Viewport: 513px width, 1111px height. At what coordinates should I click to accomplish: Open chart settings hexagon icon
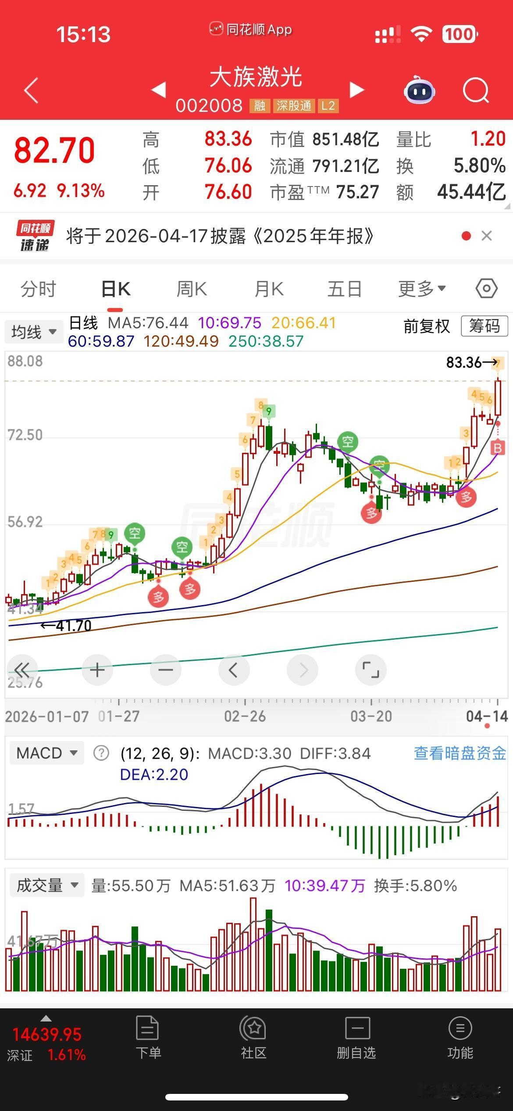click(x=486, y=289)
